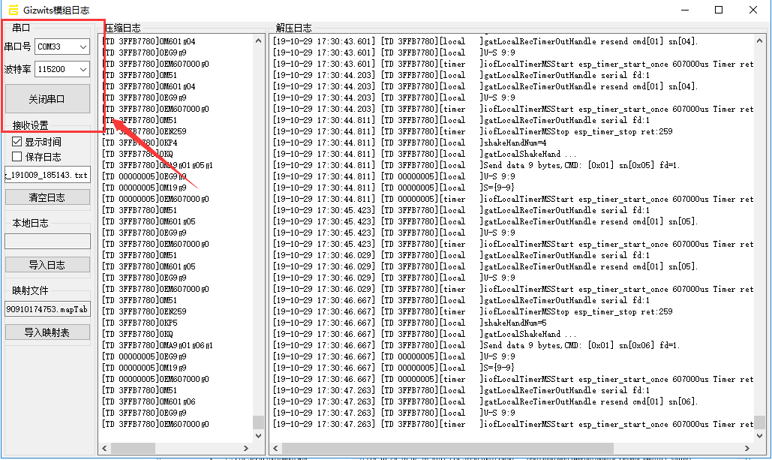Click compressed log scroll-down arrow

pos(258,435)
